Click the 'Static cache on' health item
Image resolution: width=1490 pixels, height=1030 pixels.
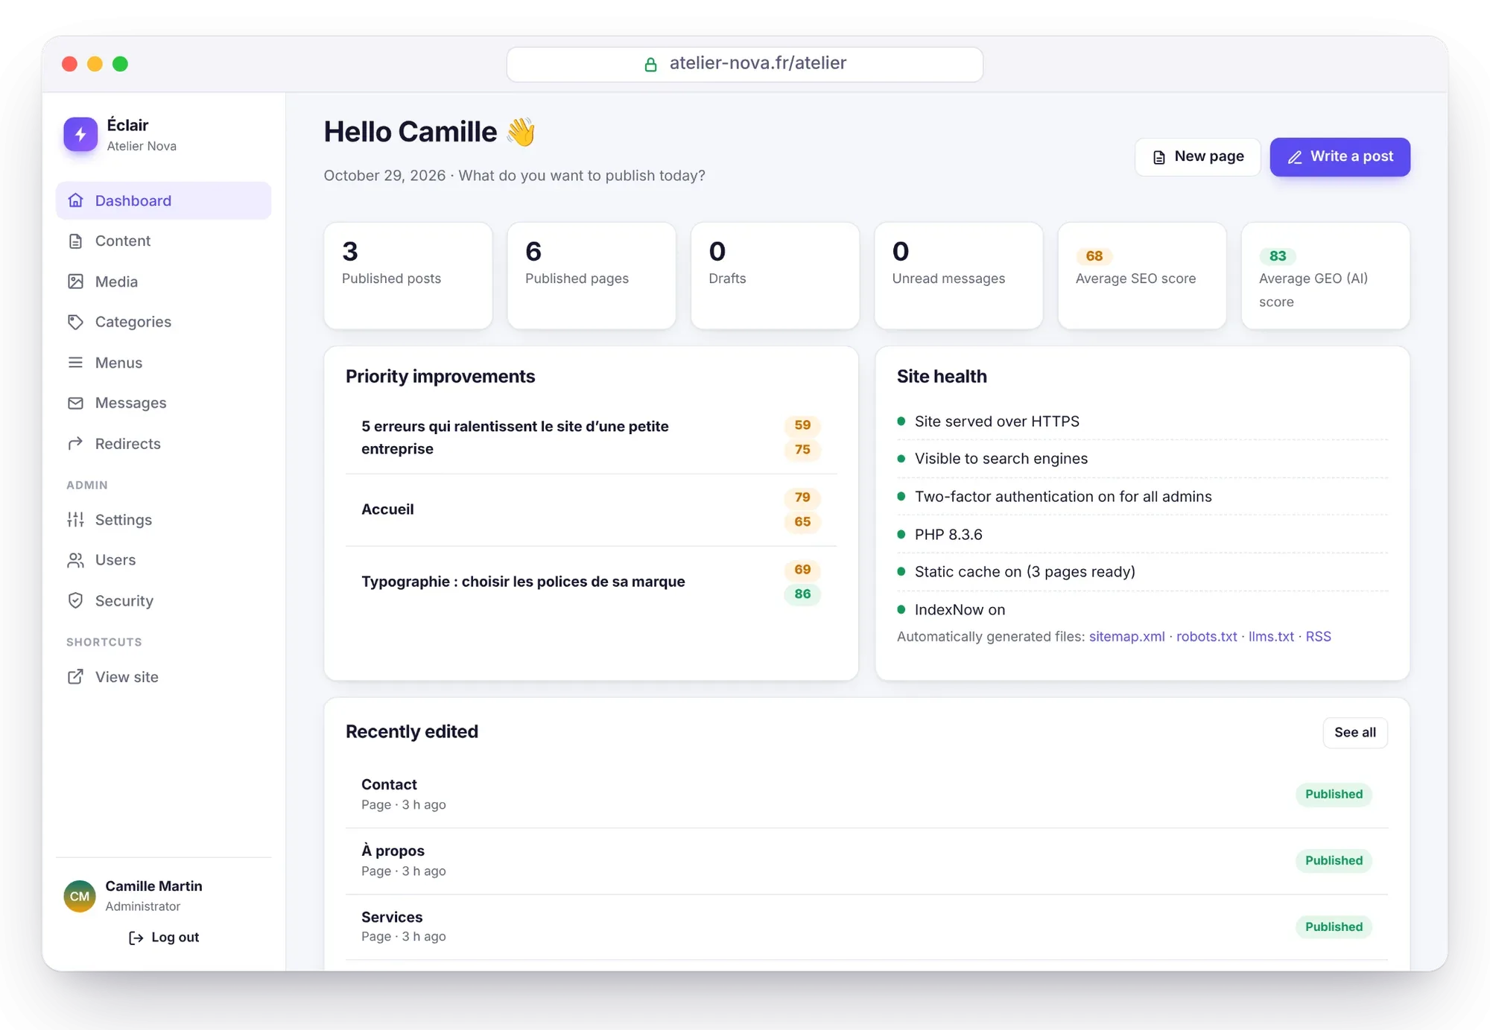[1142, 572]
